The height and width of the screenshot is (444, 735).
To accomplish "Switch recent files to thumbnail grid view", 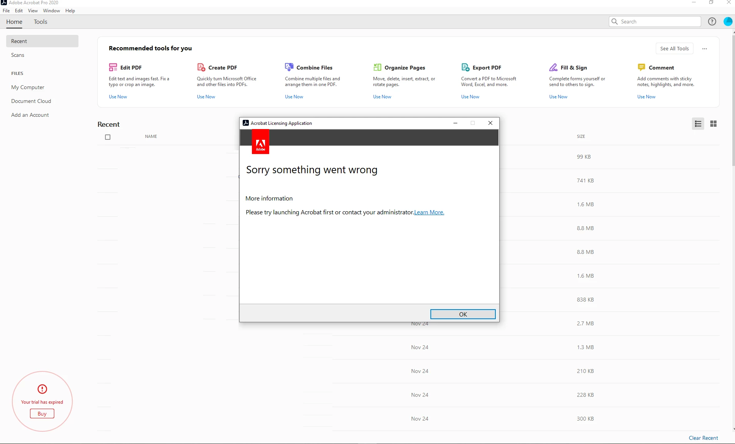I will [713, 124].
